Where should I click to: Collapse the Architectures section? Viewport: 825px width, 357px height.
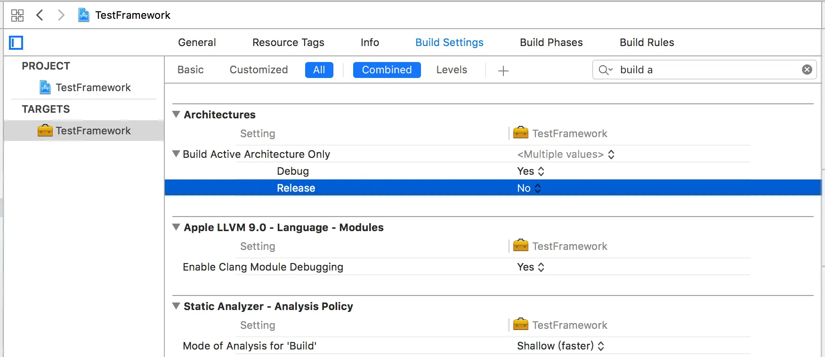pos(176,114)
